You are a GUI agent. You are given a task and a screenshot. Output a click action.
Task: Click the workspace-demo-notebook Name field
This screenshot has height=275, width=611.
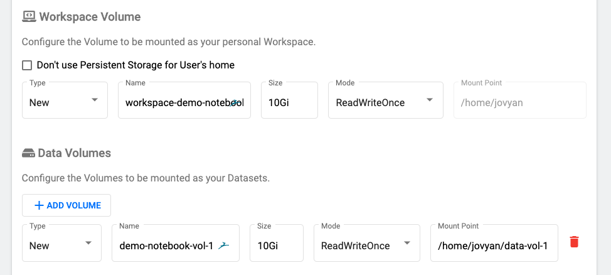[x=177, y=102]
